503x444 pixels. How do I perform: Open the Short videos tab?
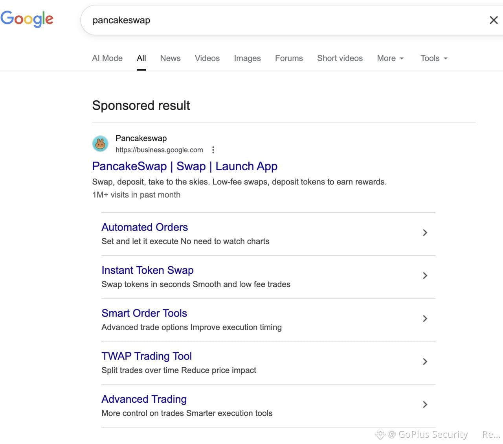pos(340,58)
